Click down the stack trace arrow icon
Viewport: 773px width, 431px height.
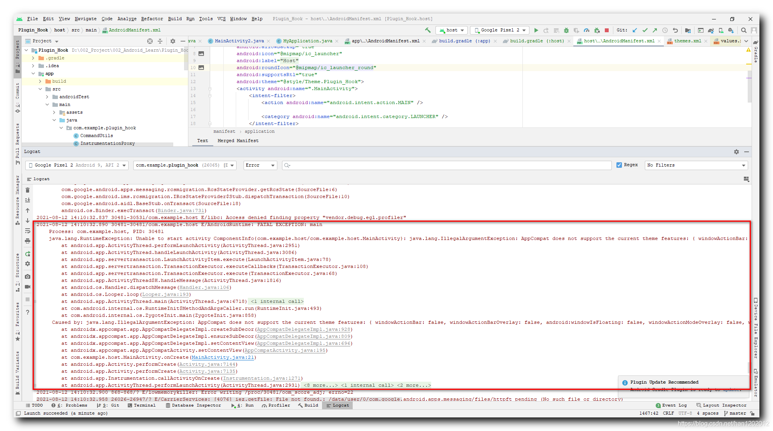tap(28, 221)
